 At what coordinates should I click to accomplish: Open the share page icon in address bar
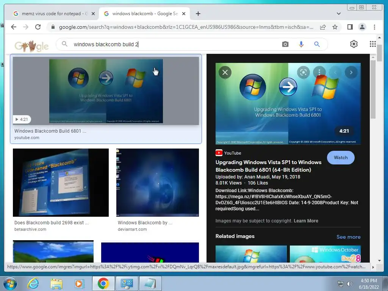pos(323,27)
